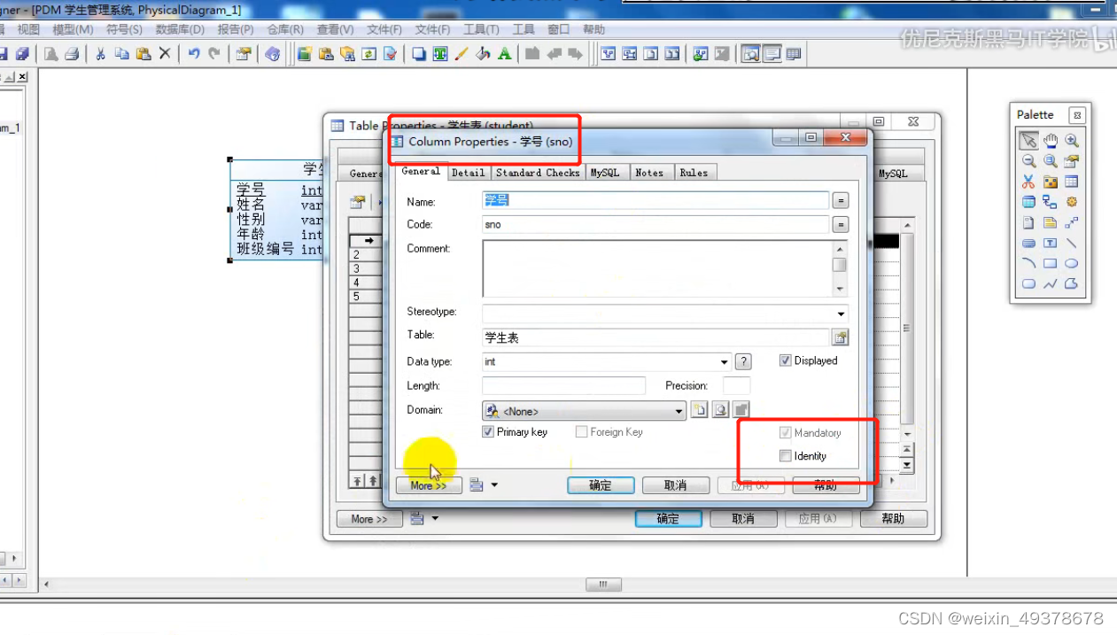Choose the Zoom In tool in Palette
This screenshot has width=1117, height=635.
click(x=1072, y=140)
